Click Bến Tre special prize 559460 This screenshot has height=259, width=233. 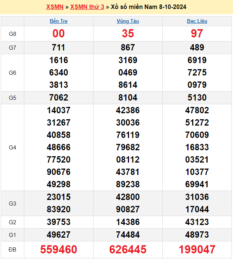click(x=59, y=249)
